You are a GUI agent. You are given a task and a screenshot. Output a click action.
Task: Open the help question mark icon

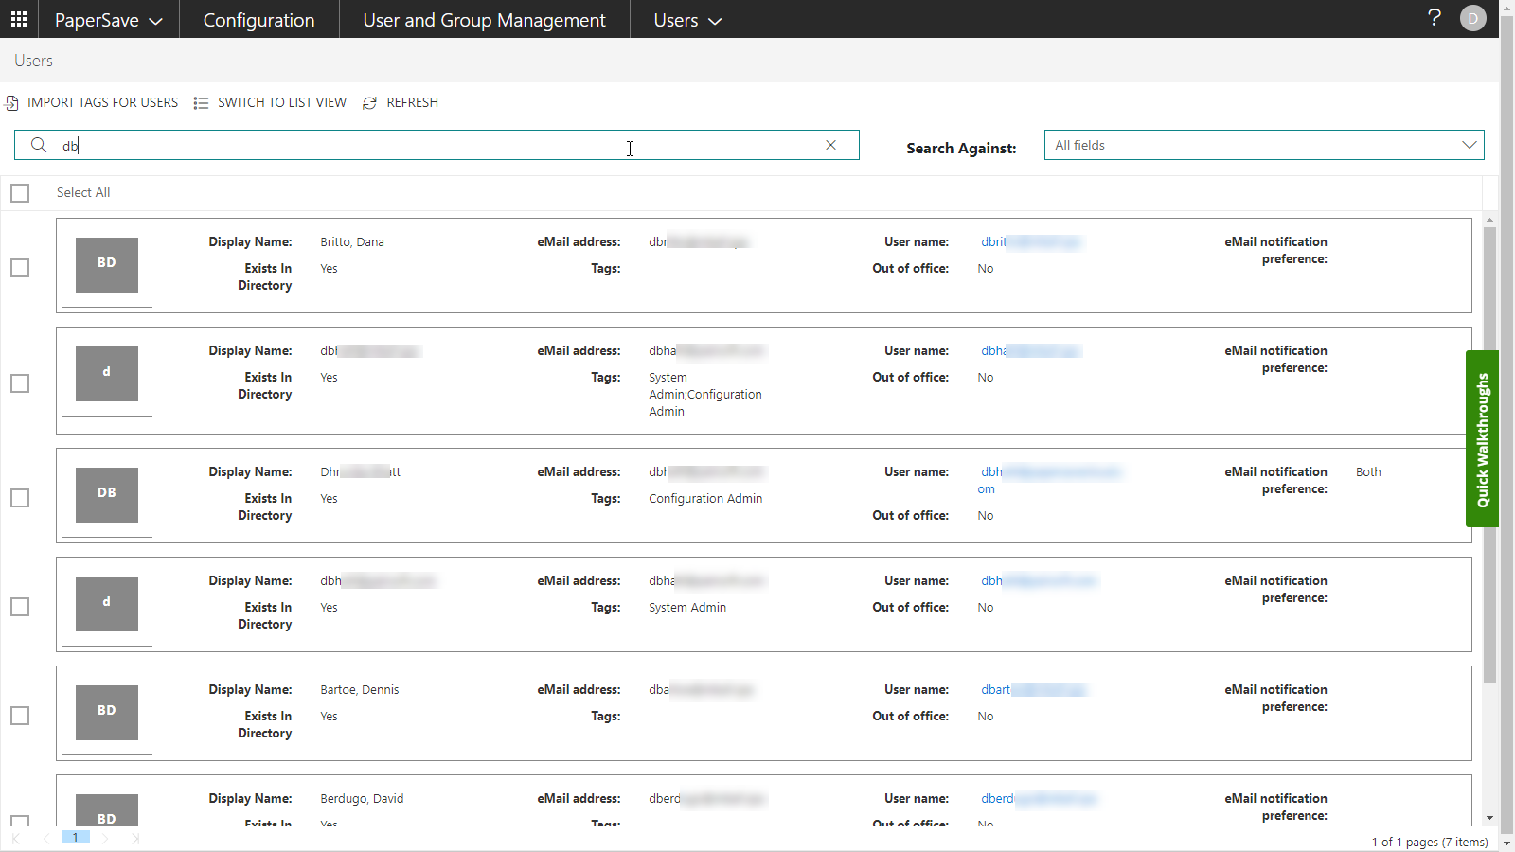pyautogui.click(x=1435, y=18)
